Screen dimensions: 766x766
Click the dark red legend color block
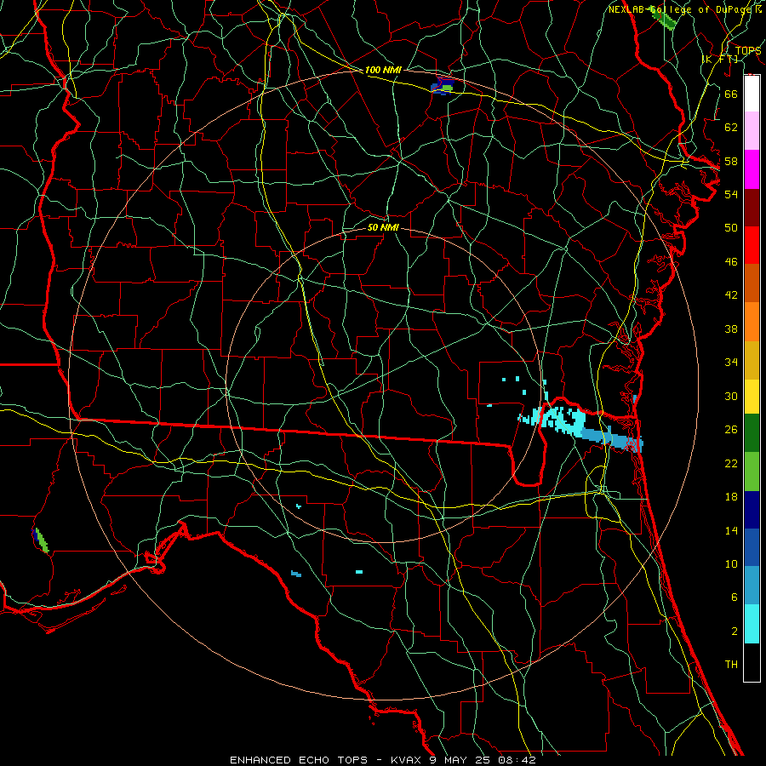[752, 207]
